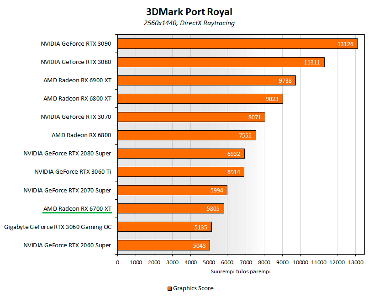This screenshot has width=379, height=298.
Task: Click the score value 9738
Action: pyautogui.click(x=285, y=81)
